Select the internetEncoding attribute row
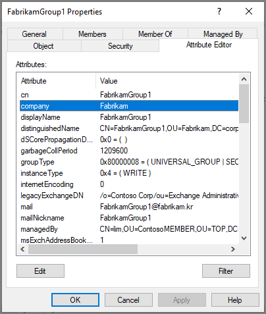 click(129, 184)
